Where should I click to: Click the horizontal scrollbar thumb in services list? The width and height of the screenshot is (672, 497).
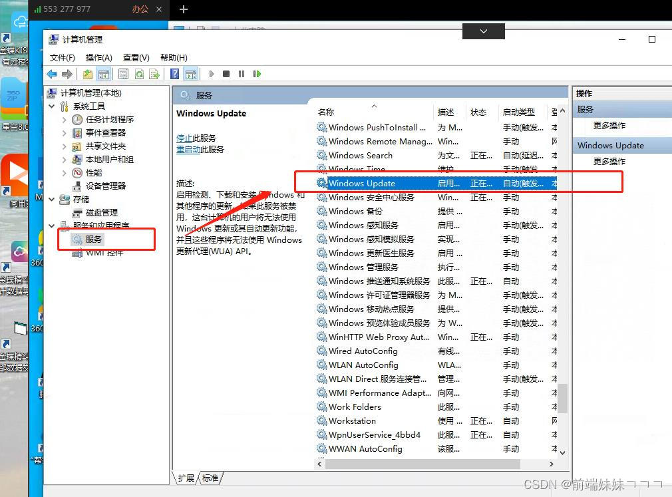click(422, 464)
